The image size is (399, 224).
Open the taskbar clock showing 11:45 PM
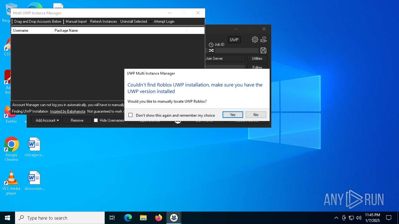(x=372, y=218)
